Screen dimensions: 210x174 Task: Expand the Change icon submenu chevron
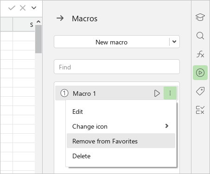point(167,126)
